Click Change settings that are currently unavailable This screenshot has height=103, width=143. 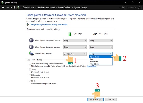point(48,25)
